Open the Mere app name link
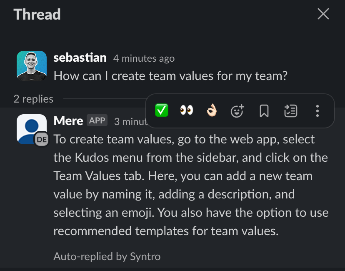This screenshot has width=345, height=271. tap(68, 121)
